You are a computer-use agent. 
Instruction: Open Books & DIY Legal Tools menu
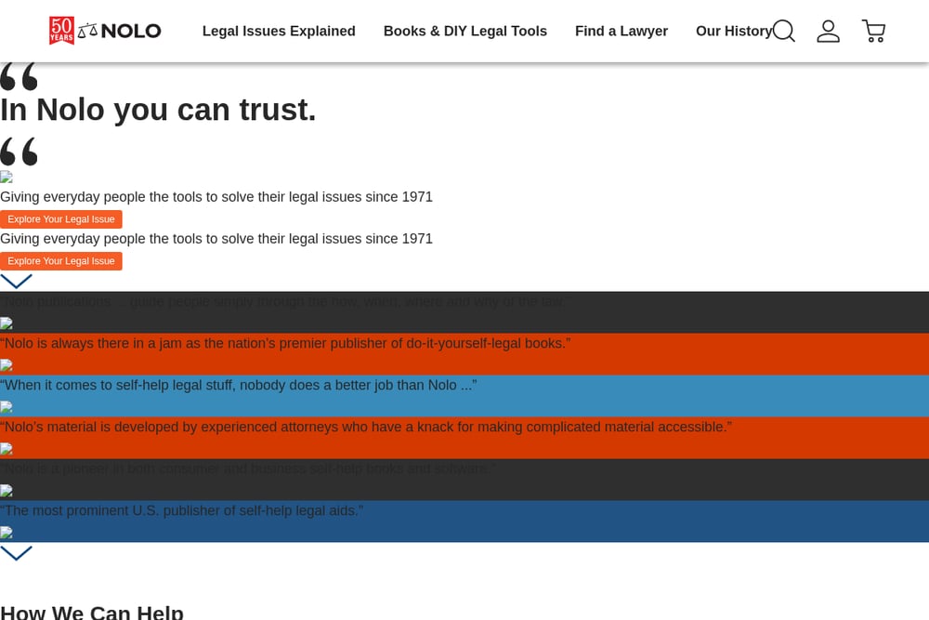[465, 31]
